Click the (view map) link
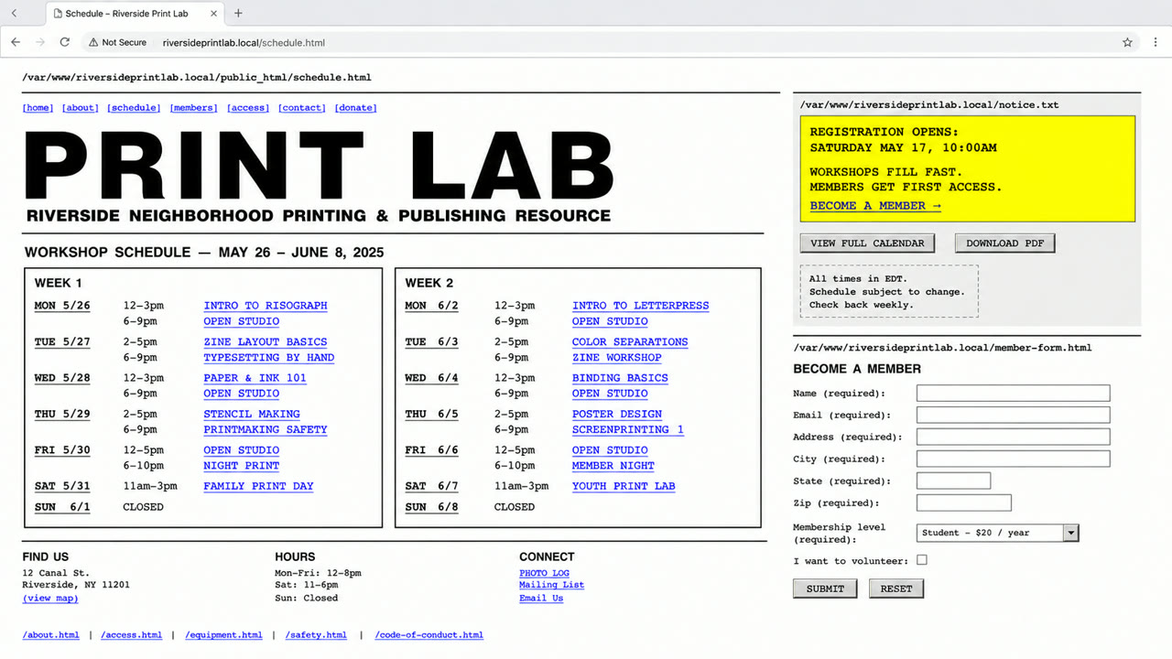The image size is (1172, 659). [50, 599]
